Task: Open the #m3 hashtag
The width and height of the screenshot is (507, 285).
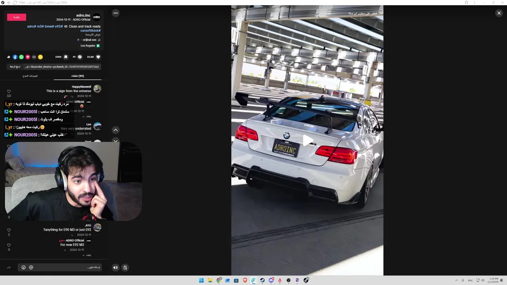Action: [x=40, y=27]
